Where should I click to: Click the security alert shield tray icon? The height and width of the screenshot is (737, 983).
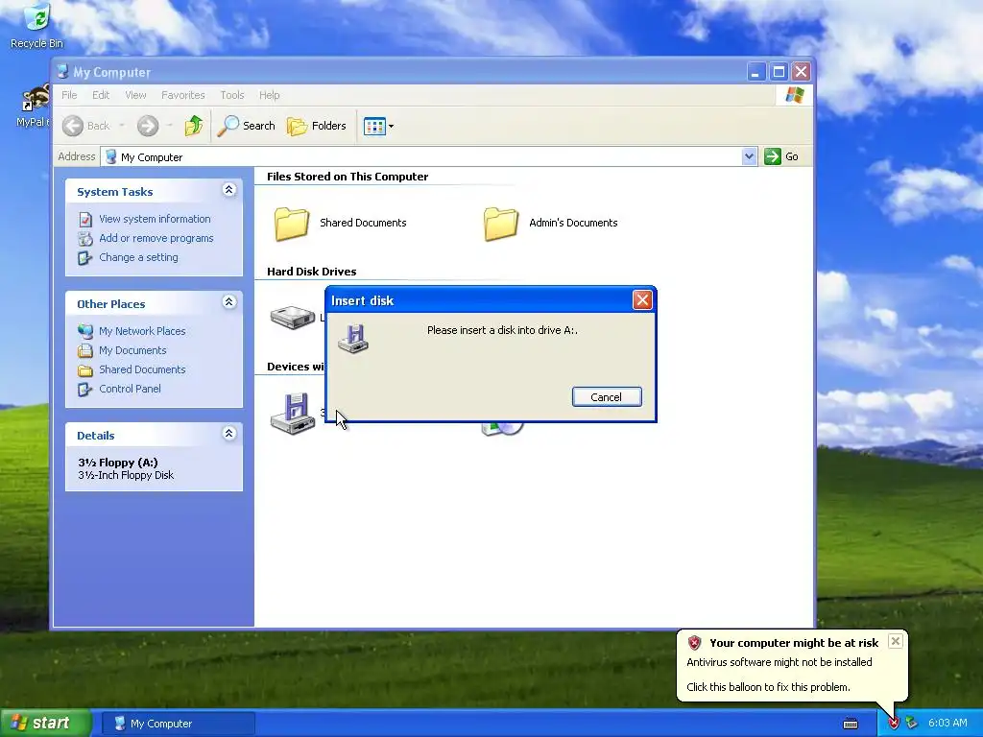[x=894, y=724]
